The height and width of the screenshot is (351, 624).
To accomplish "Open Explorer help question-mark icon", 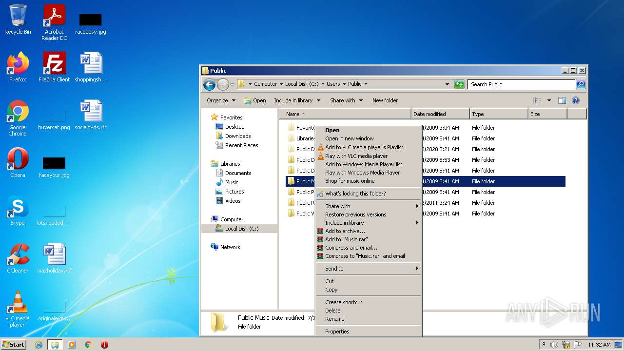I will [x=575, y=100].
